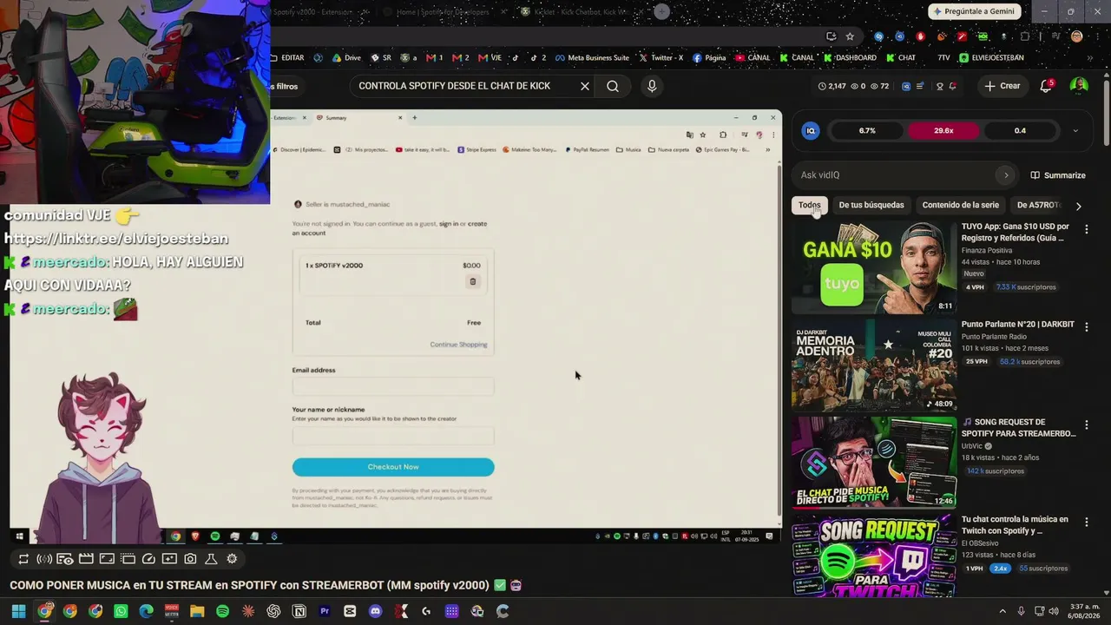The height and width of the screenshot is (625, 1111).
Task: Open options for the SONG REQUEST DE SPOTIFY video
Action: point(1086,424)
